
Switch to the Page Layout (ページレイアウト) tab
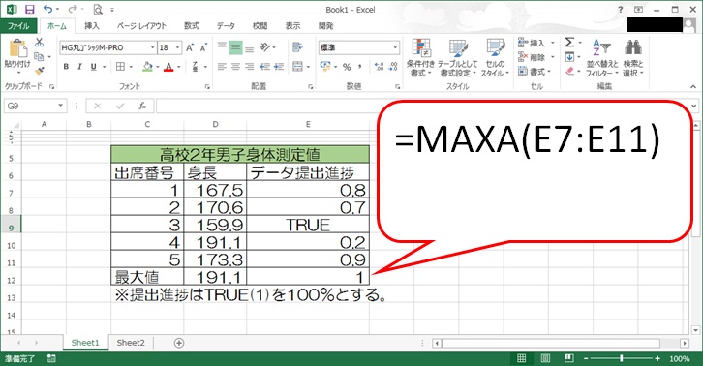click(x=141, y=26)
